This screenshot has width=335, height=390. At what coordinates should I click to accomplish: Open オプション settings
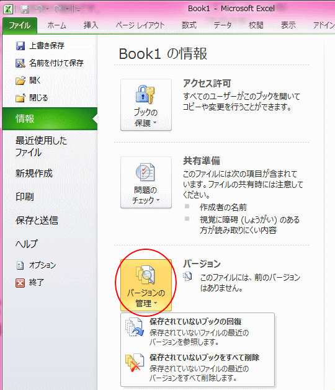coord(36,265)
